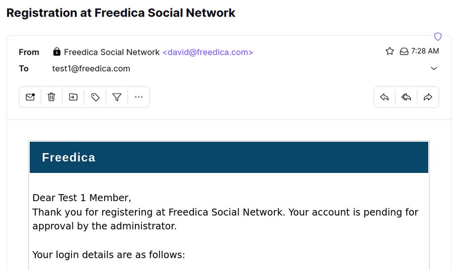Click the email subject title
Viewport: 453px width, 270px height.
coord(121,13)
